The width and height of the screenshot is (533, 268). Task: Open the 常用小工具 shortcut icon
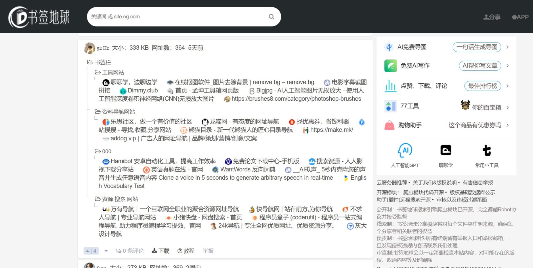point(487,150)
